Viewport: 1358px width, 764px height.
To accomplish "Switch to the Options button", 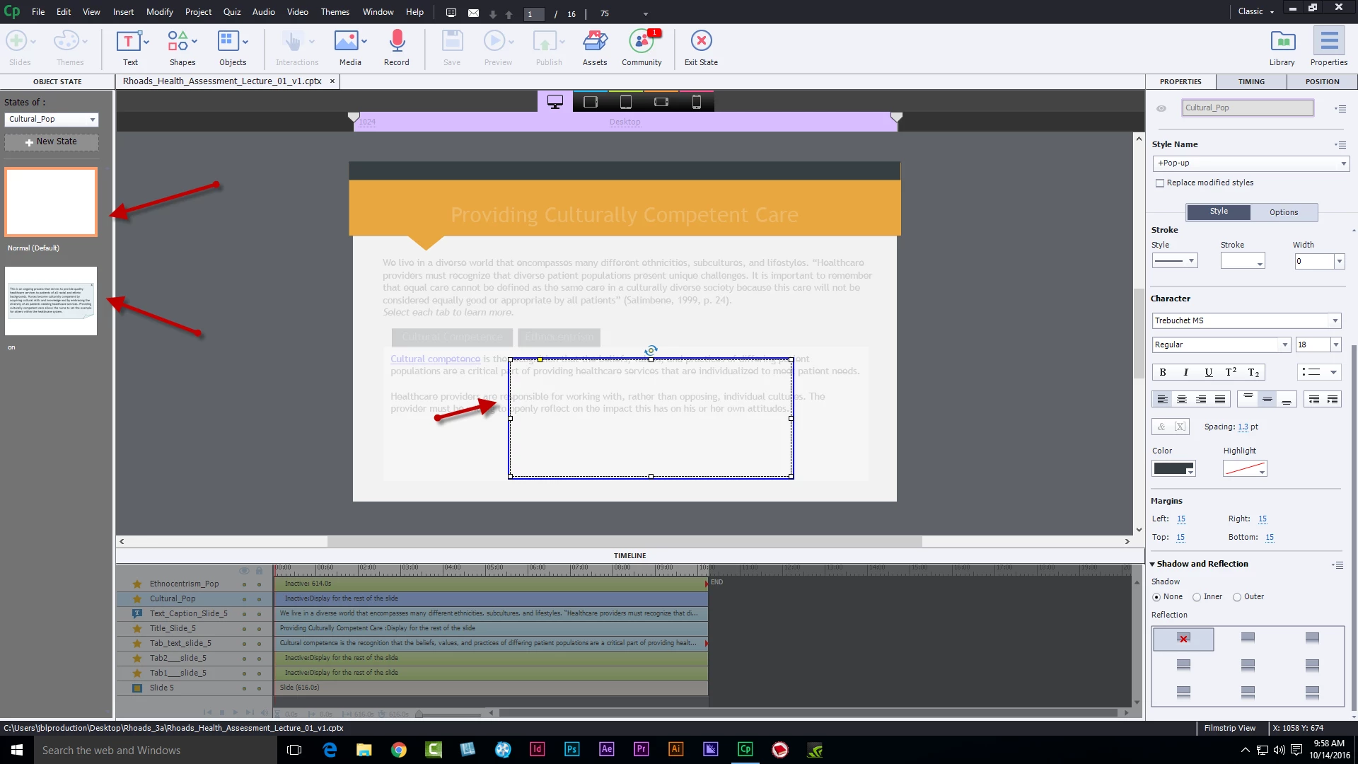I will pos(1283,212).
